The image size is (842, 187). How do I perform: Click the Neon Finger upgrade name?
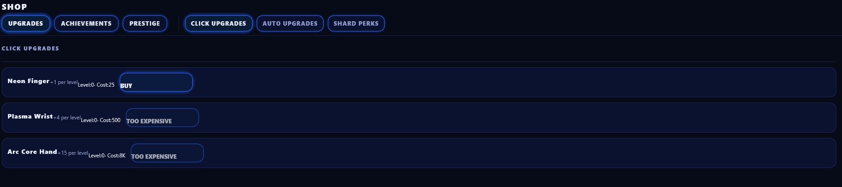[28, 81]
